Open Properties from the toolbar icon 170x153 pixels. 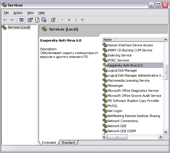tap(30, 20)
